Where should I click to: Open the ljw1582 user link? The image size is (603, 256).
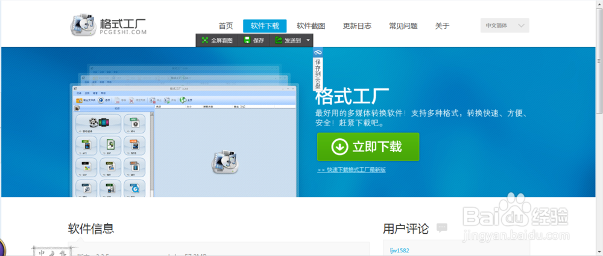click(x=399, y=251)
